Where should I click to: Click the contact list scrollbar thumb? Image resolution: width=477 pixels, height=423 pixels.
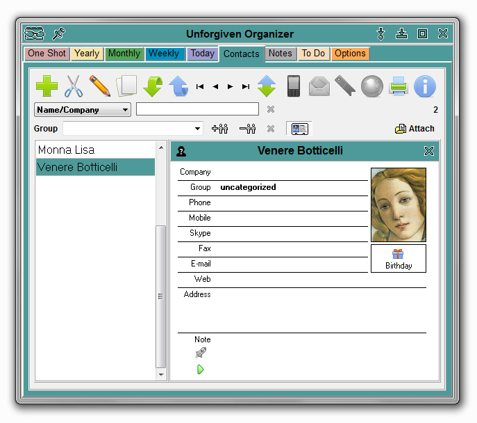pos(160,296)
